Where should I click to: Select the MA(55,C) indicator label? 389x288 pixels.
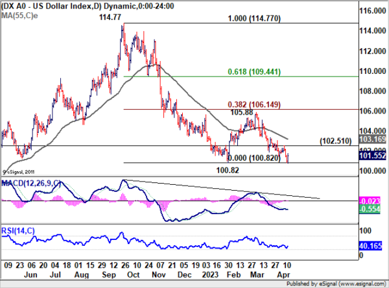pos(19,14)
